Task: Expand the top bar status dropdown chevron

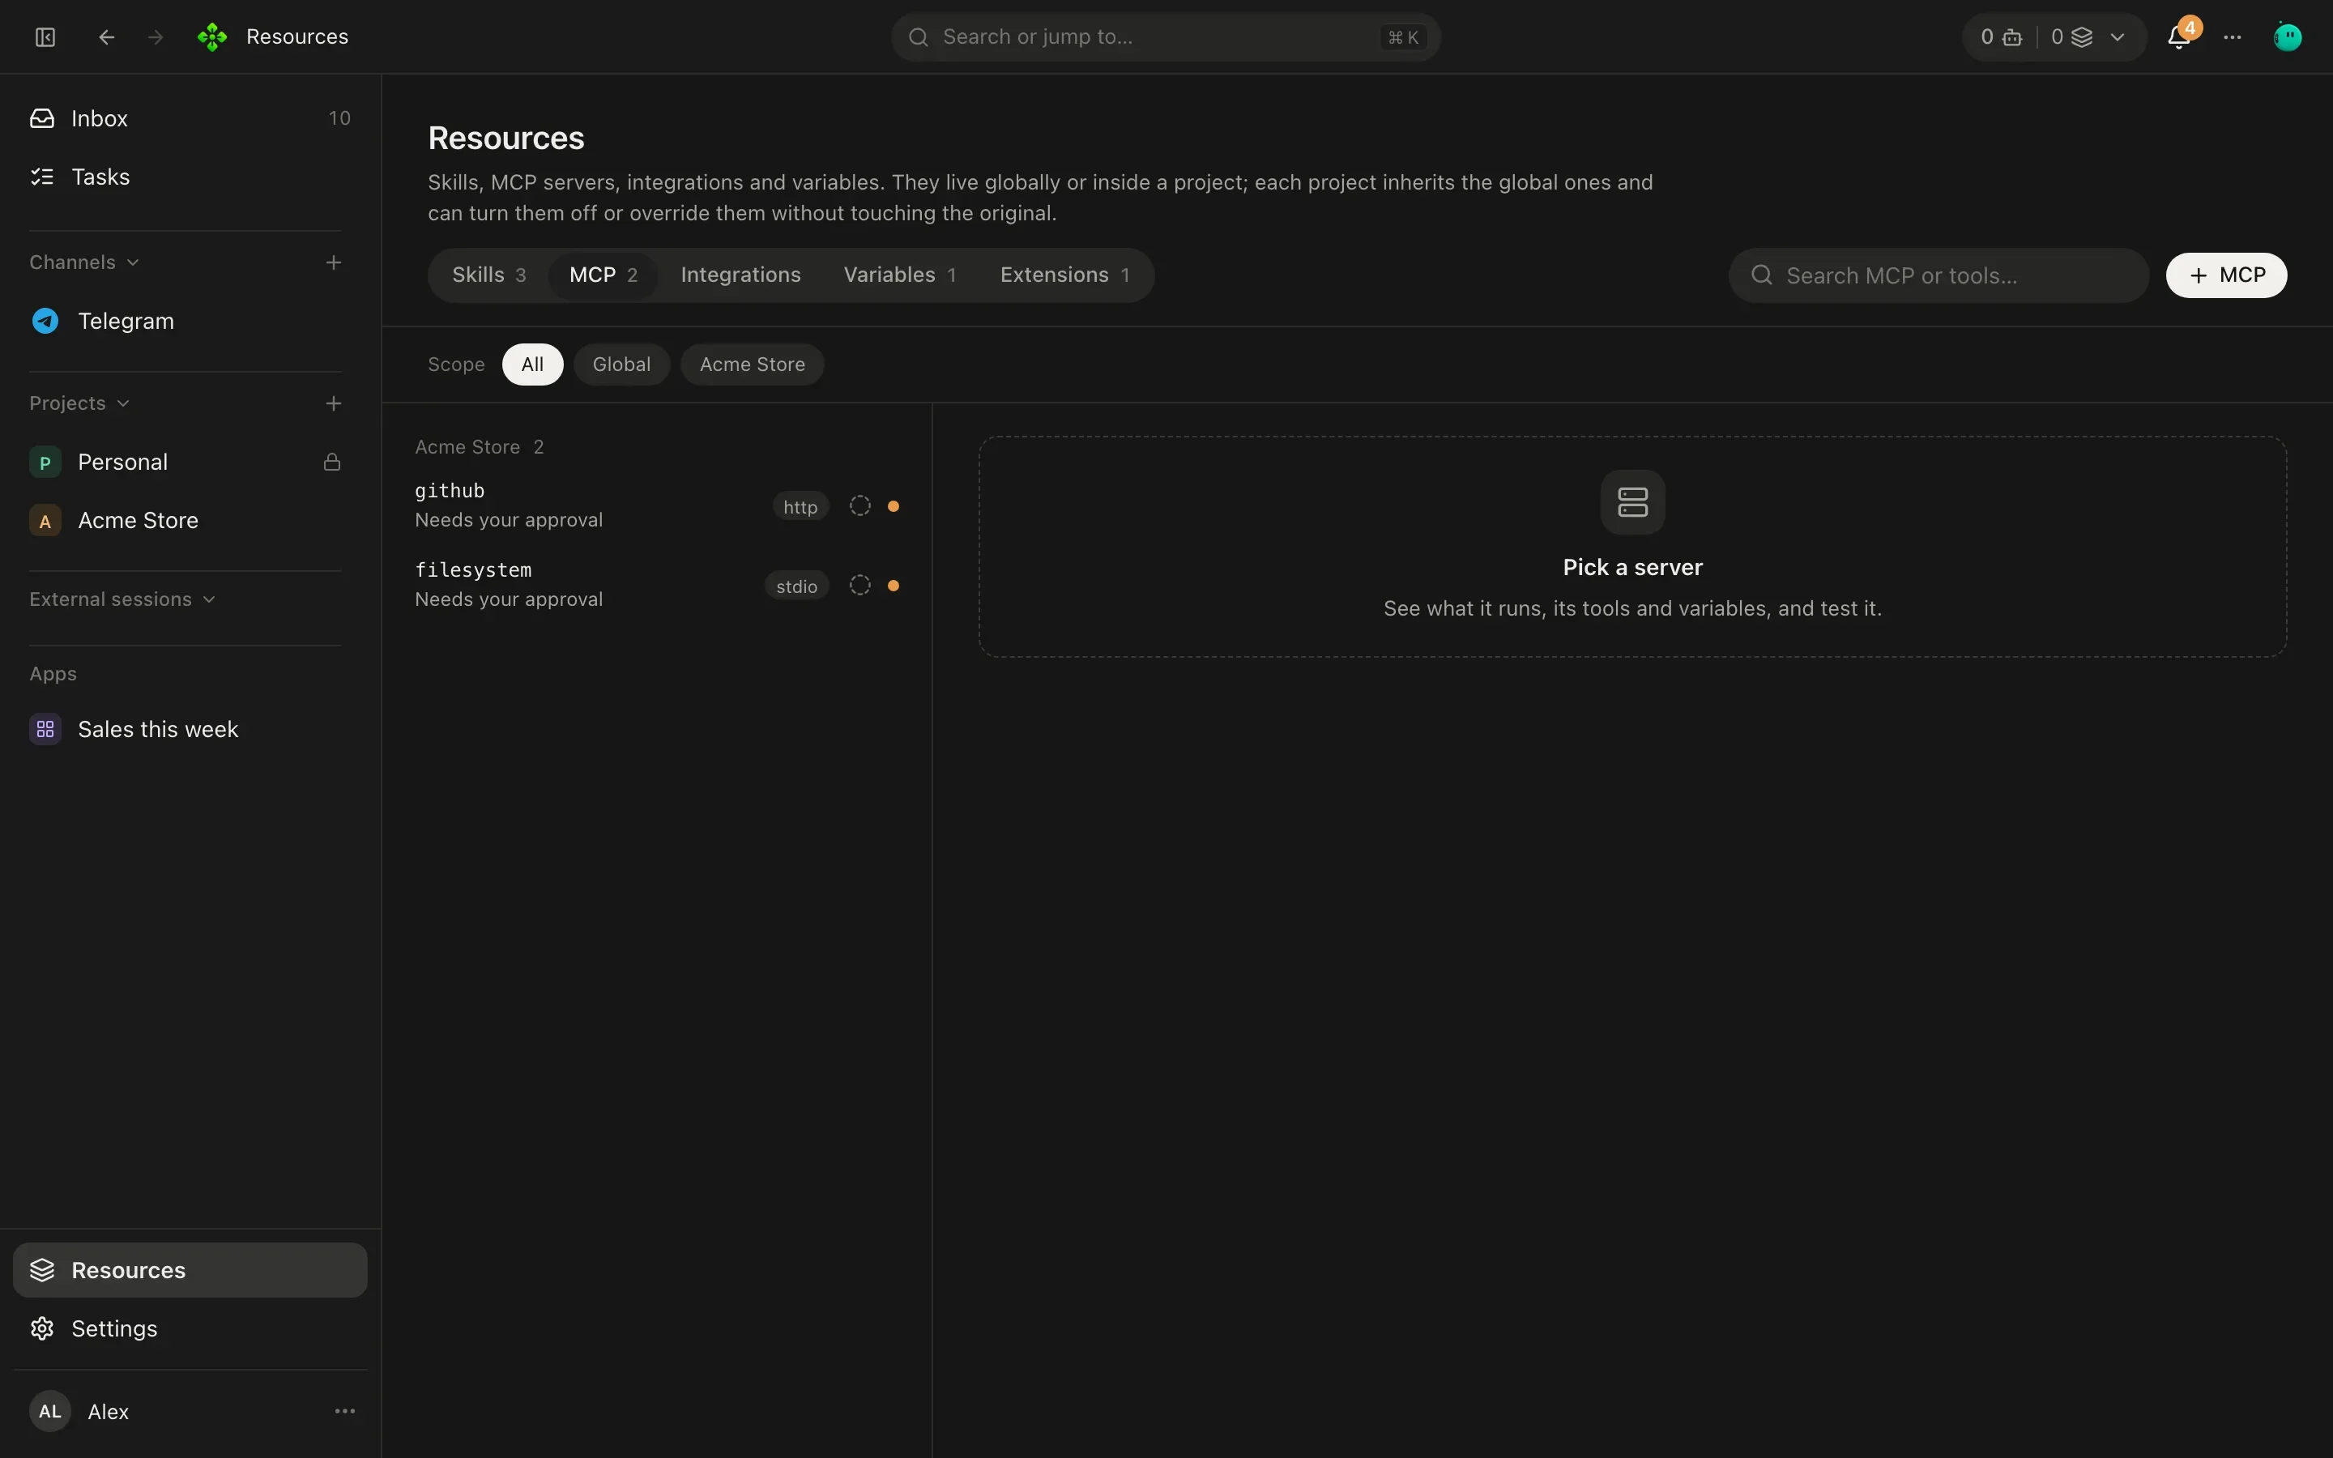Action: click(2118, 36)
